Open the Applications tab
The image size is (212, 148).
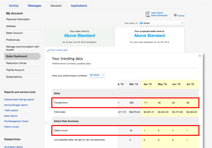(x=79, y=6)
